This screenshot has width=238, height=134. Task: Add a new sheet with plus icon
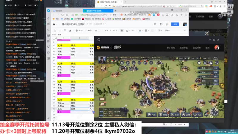(48, 118)
